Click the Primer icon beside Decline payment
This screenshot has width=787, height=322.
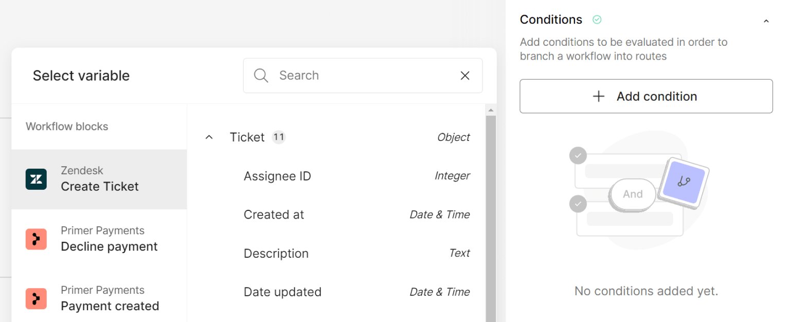(37, 239)
